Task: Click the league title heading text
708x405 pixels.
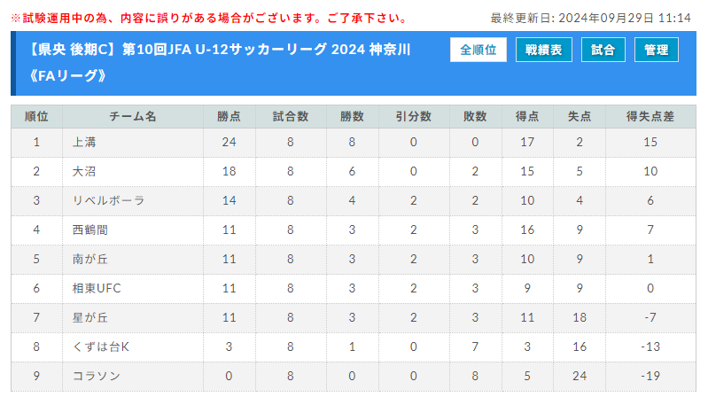Action: click(x=219, y=62)
